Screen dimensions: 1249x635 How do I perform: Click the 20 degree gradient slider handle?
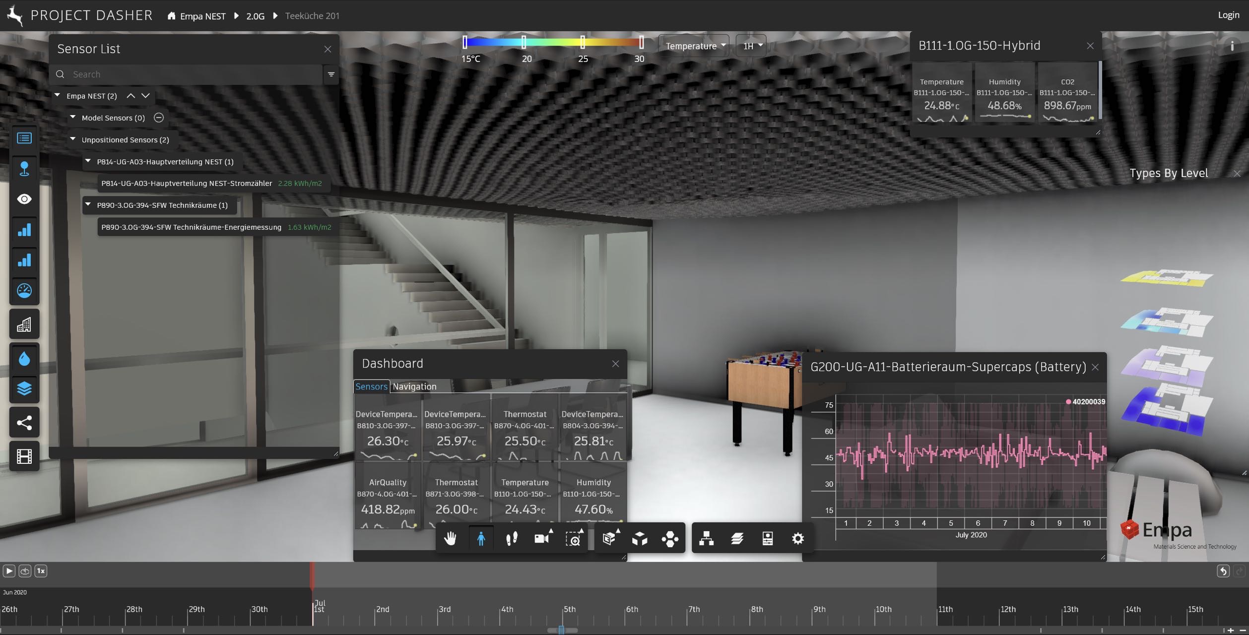(x=524, y=43)
